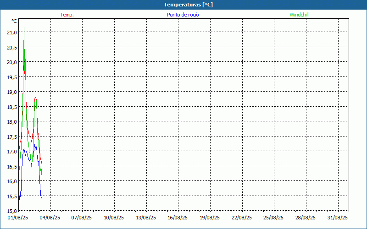367x229 pixels.
Task: Select the green 'Windchill' legend label
Action: [x=299, y=15]
